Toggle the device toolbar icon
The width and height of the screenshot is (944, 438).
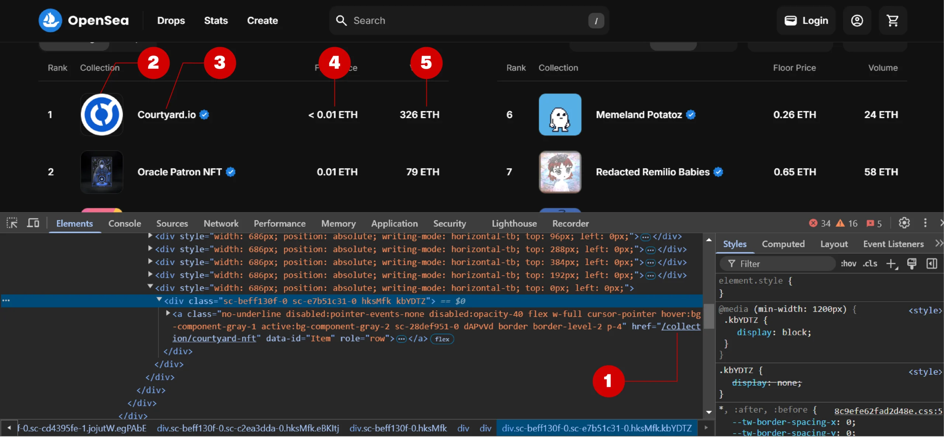click(x=33, y=223)
